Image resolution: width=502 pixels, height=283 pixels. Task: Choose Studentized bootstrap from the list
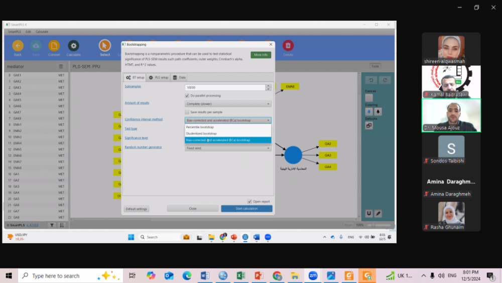point(228,133)
